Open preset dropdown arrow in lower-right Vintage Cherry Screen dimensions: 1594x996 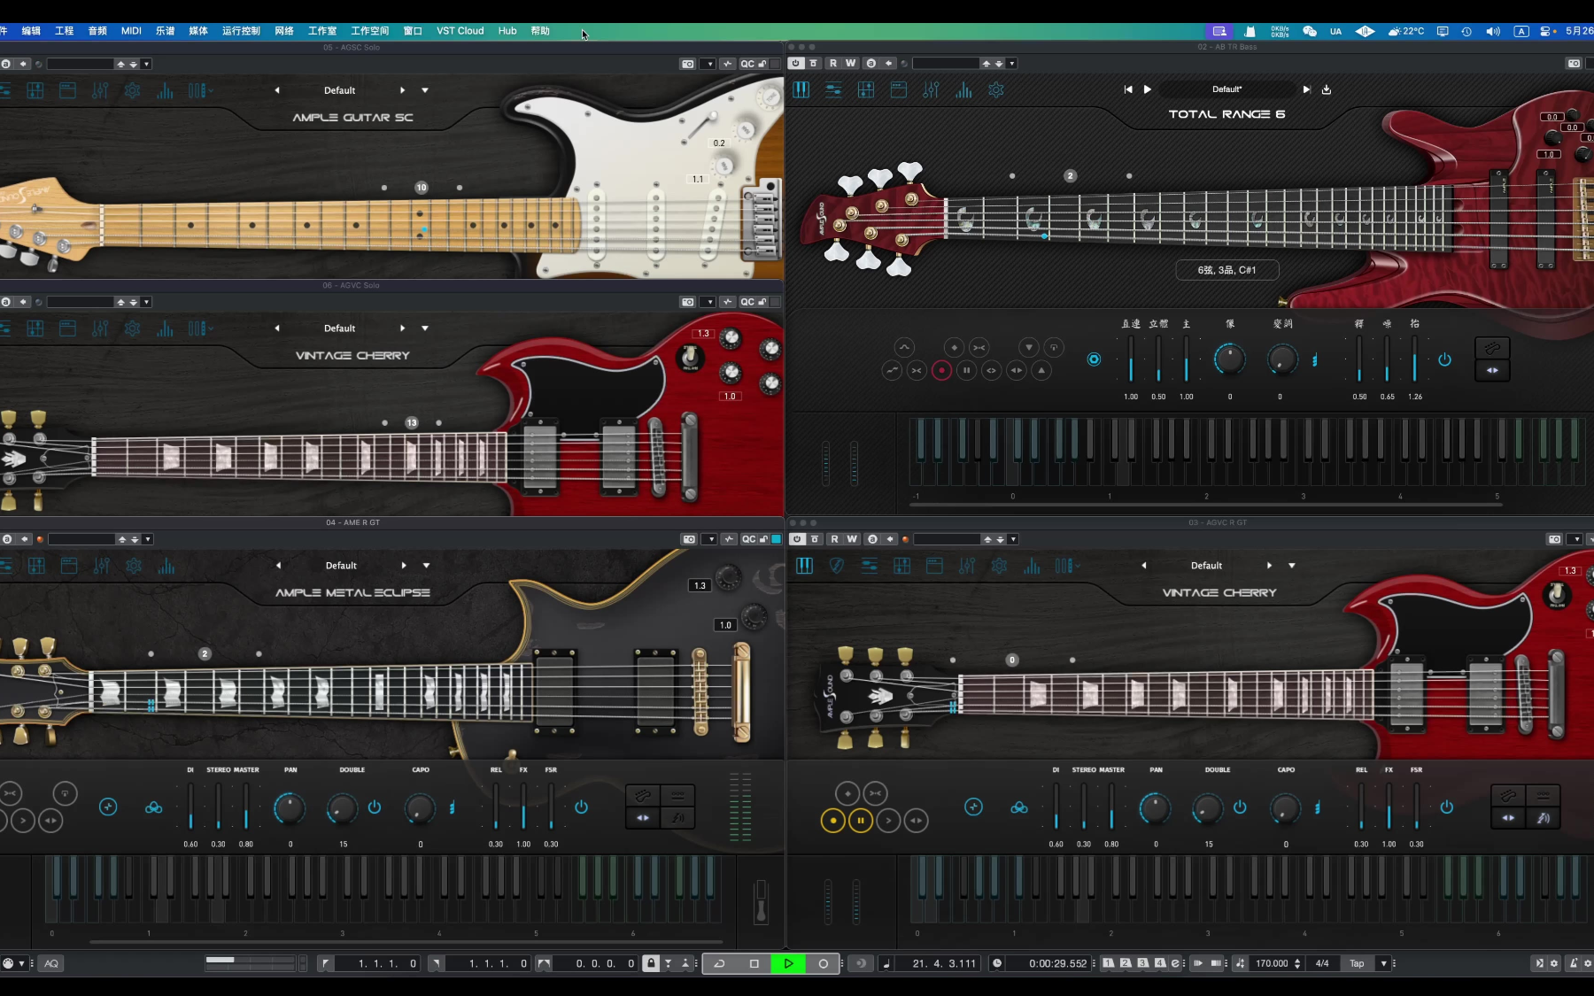click(x=1291, y=566)
